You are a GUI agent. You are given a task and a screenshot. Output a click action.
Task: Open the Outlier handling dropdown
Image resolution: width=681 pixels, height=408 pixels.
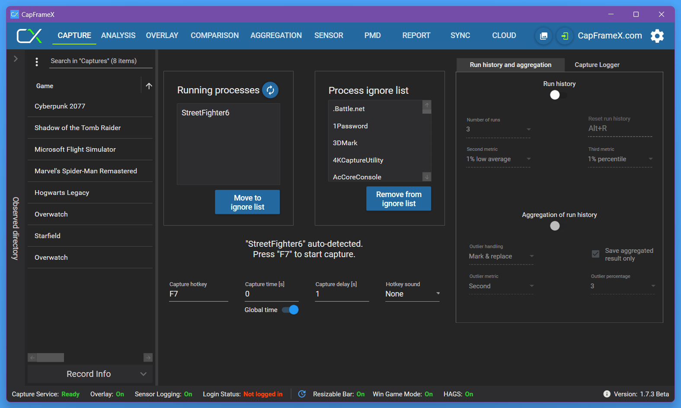tap(501, 256)
